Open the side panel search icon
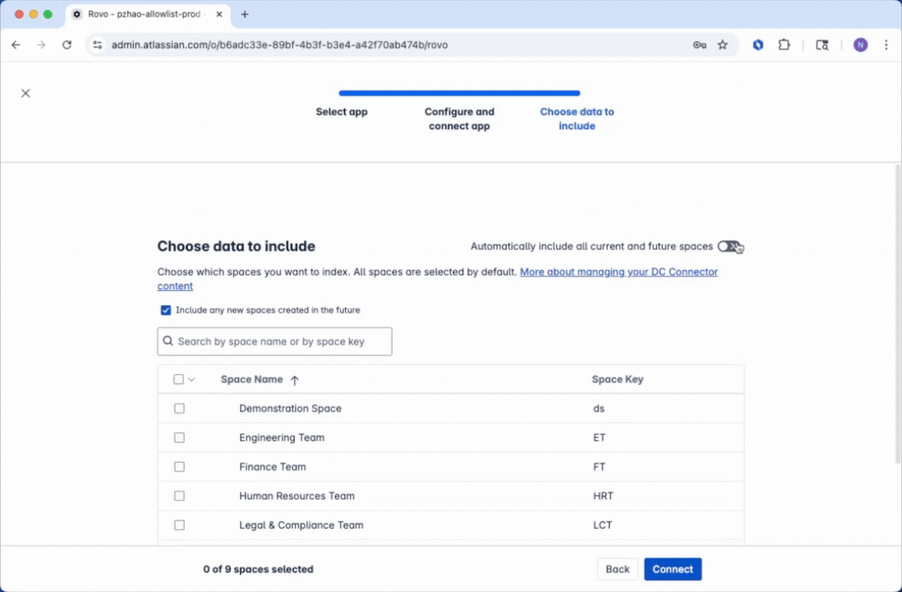This screenshot has height=592, width=902. tap(822, 45)
